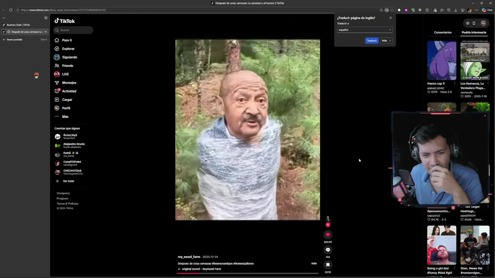Image resolution: width=495 pixels, height=278 pixels.
Task: Expand Terms & Policies footer section
Action: point(67,203)
